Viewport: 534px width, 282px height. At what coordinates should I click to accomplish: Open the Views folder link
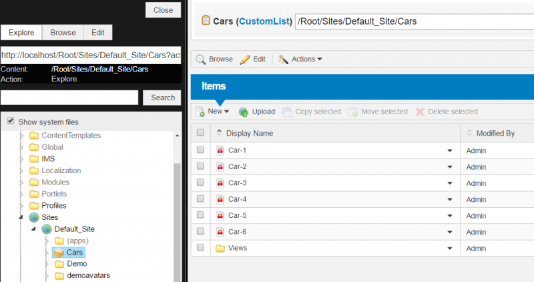tap(238, 248)
